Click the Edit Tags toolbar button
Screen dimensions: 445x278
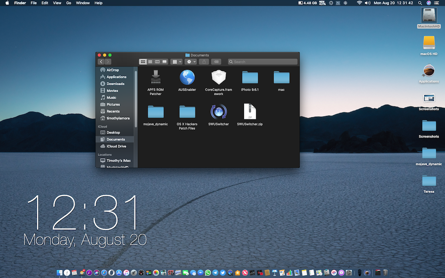(216, 62)
